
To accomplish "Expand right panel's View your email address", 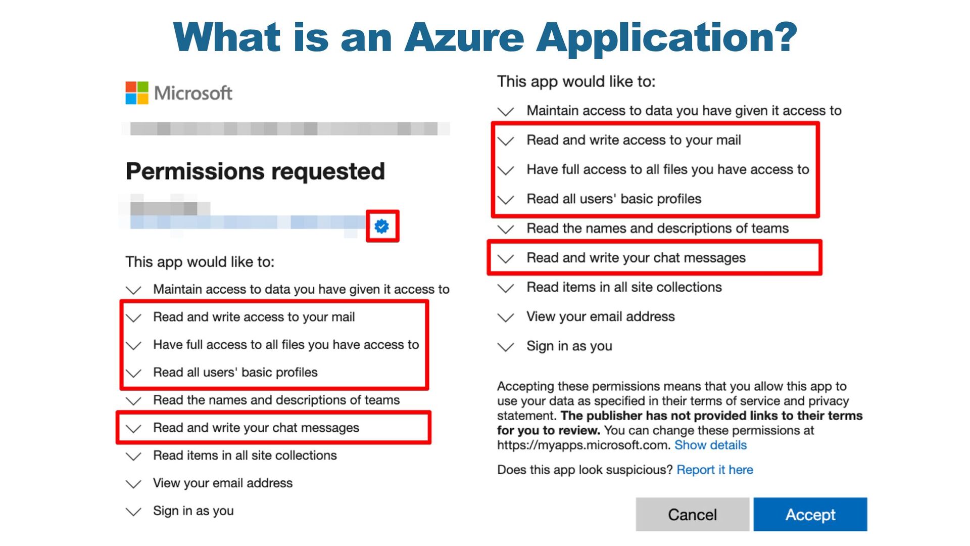I will (x=506, y=317).
